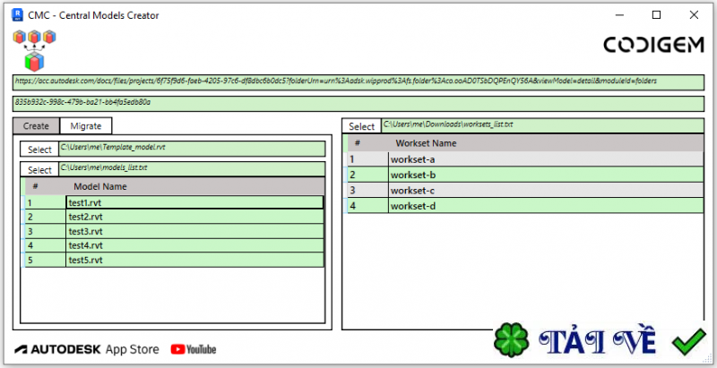Click the ACC project URL field
The height and width of the screenshot is (368, 717).
pyautogui.click(x=358, y=82)
